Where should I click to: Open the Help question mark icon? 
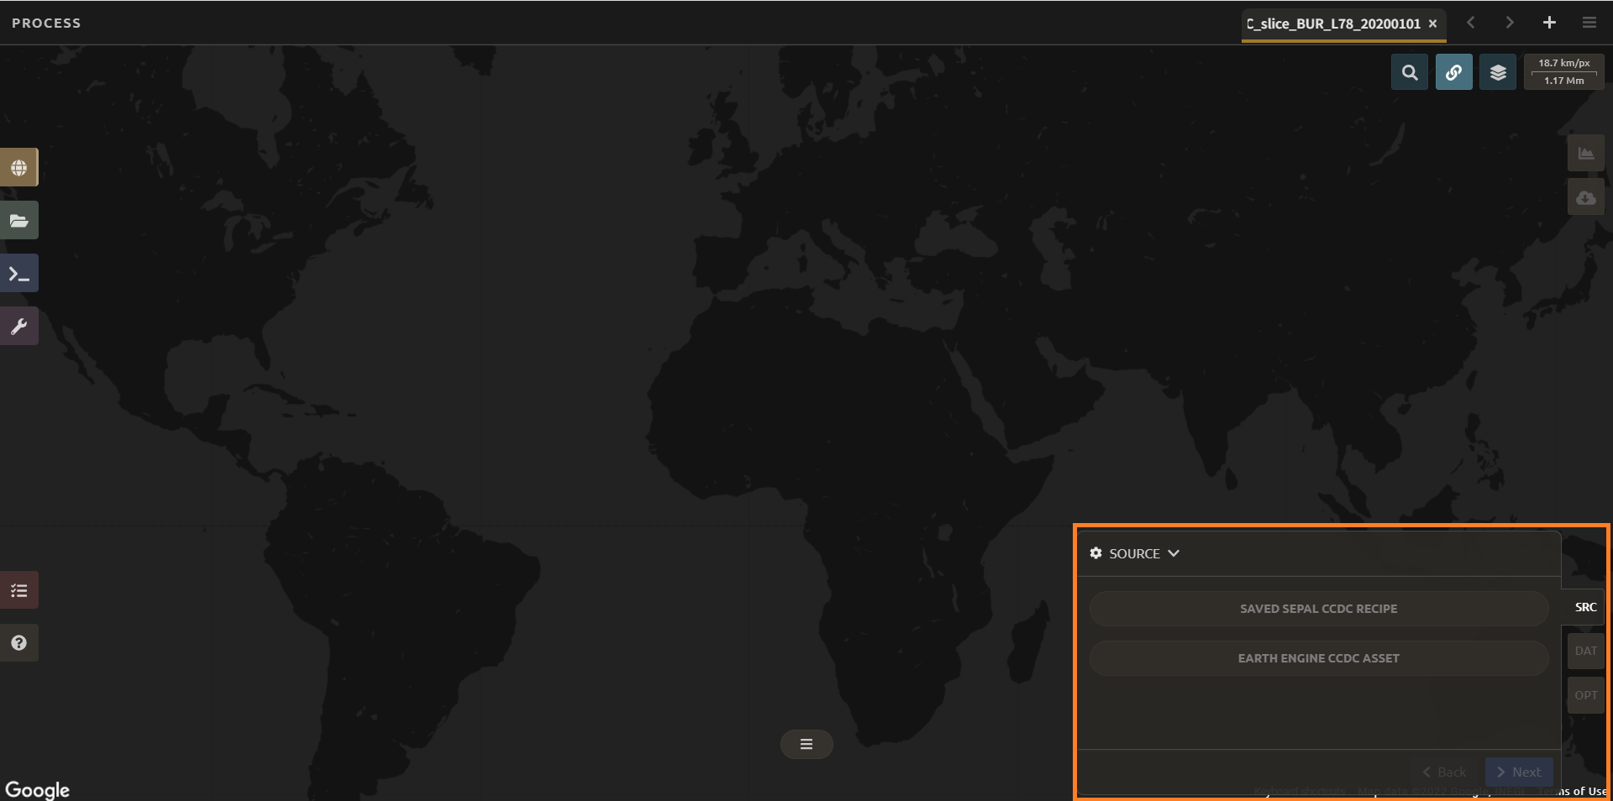pyautogui.click(x=18, y=643)
